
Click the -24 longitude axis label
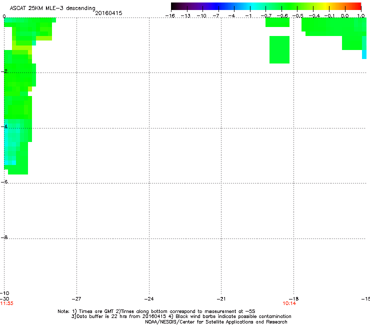pyautogui.click(x=149, y=298)
